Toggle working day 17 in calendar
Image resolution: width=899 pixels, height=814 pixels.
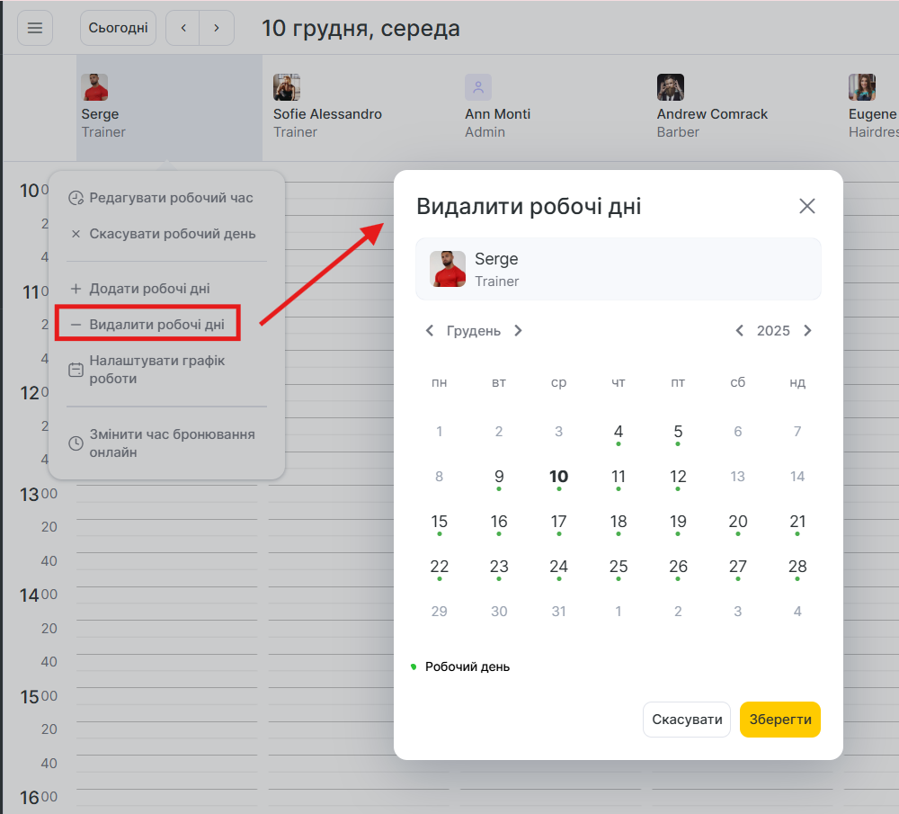pos(558,523)
